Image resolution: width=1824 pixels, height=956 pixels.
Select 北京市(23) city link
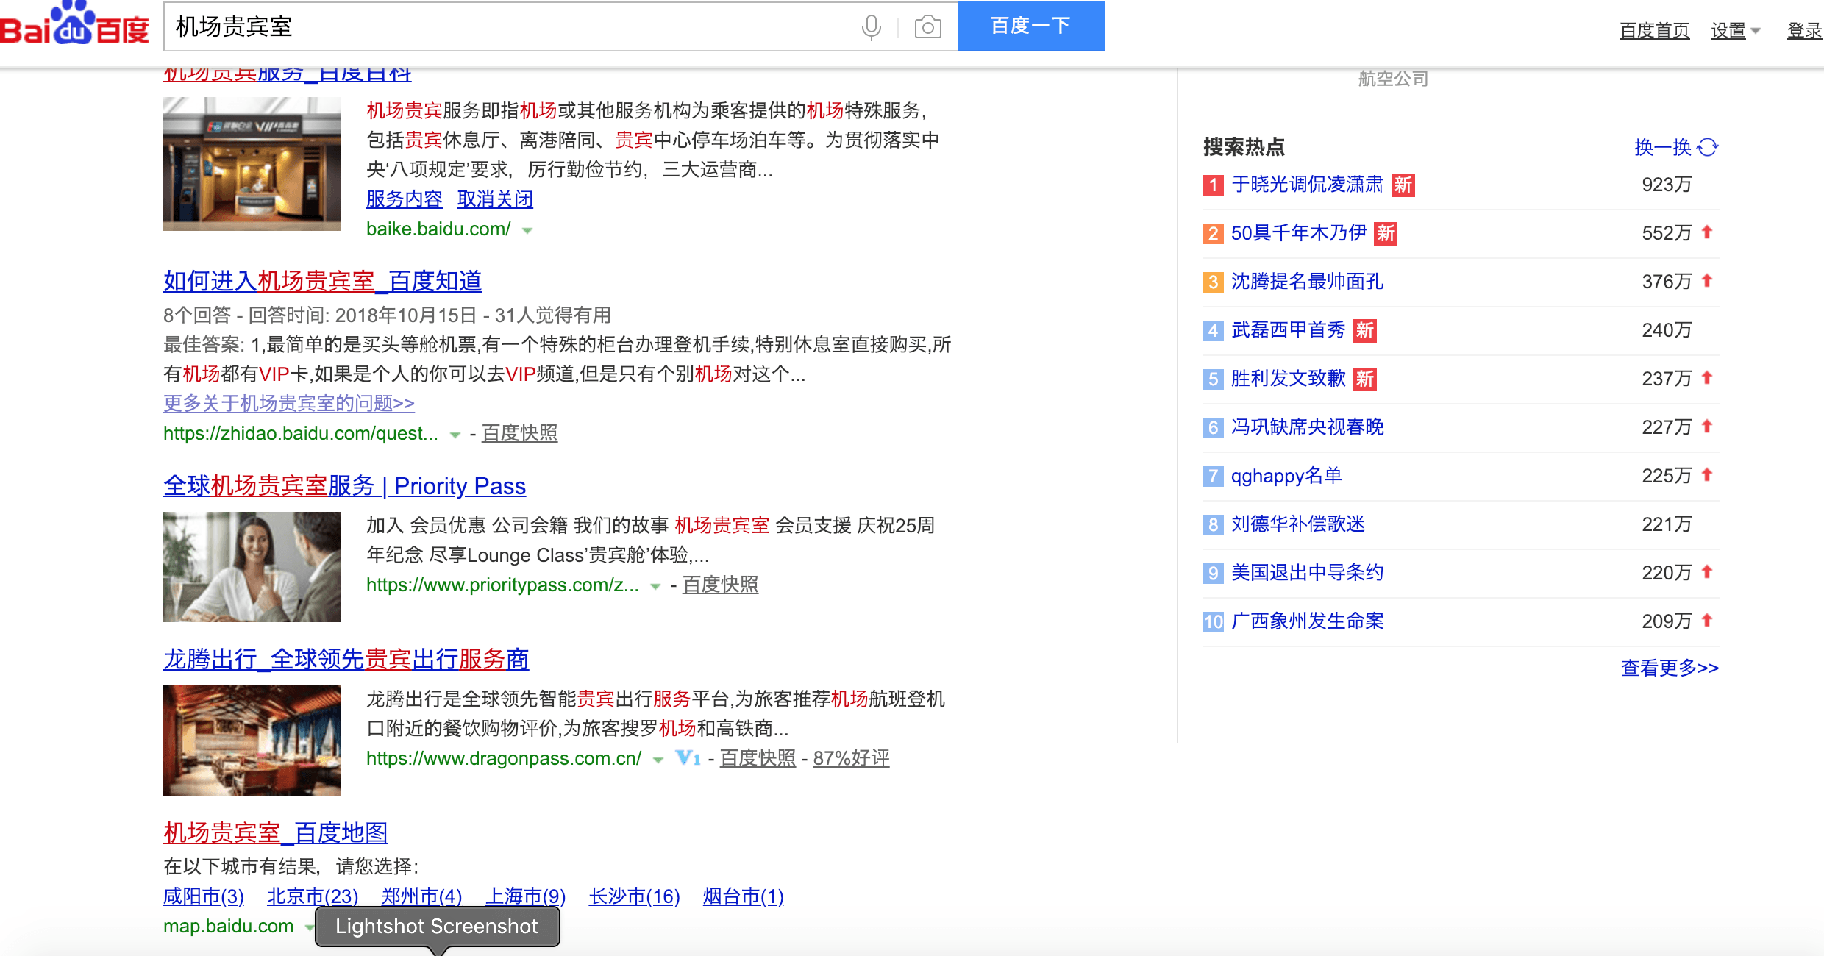[x=313, y=896]
